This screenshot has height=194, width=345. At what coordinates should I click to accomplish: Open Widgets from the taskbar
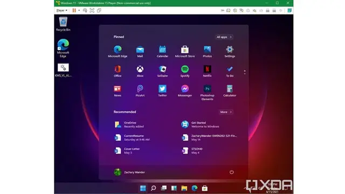(174, 188)
